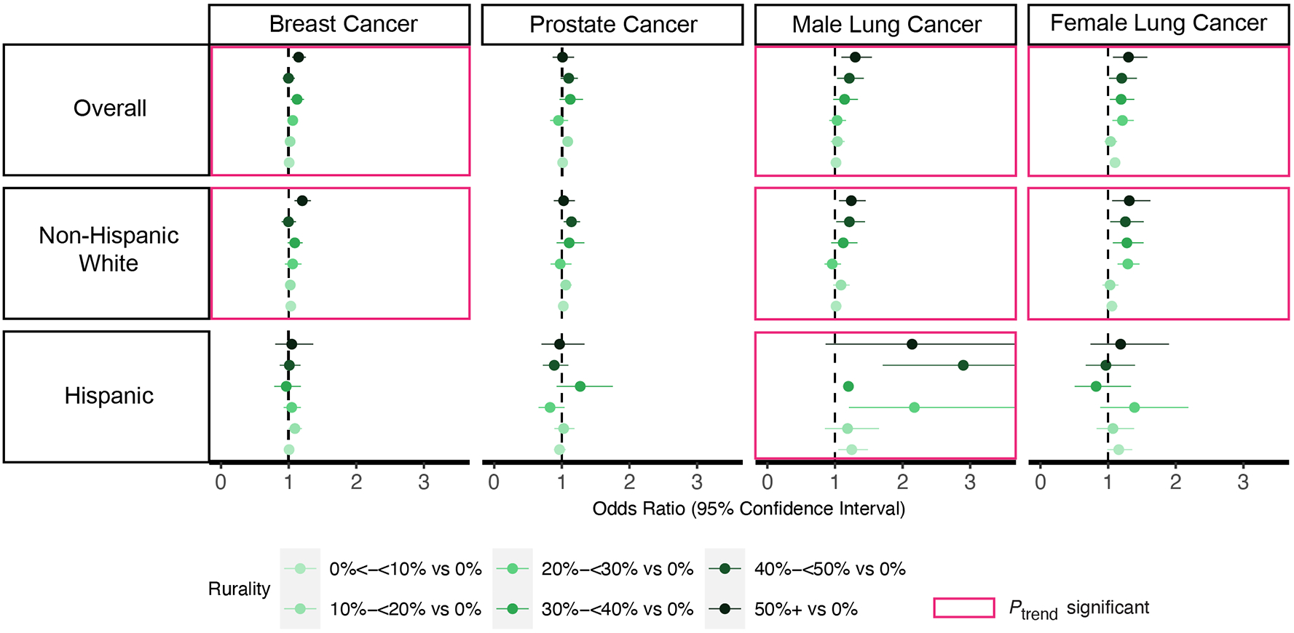1294x633 pixels.
Task: Click the P trend significant legend text
Action: tap(1078, 609)
